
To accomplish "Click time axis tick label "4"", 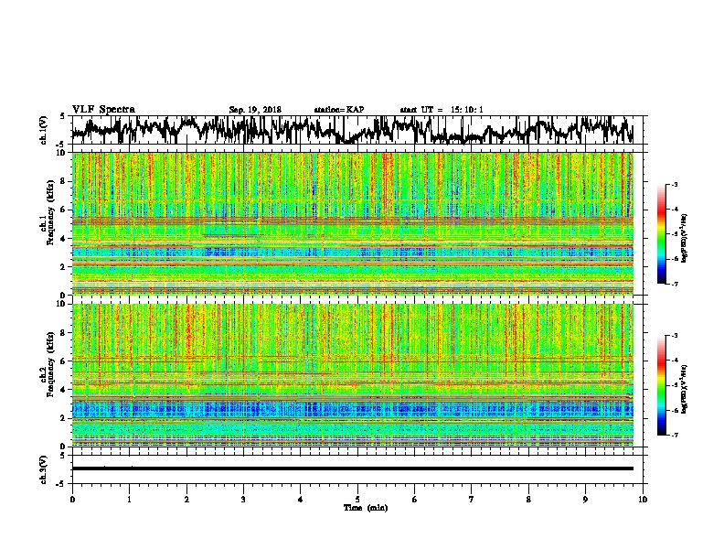I will [x=301, y=500].
